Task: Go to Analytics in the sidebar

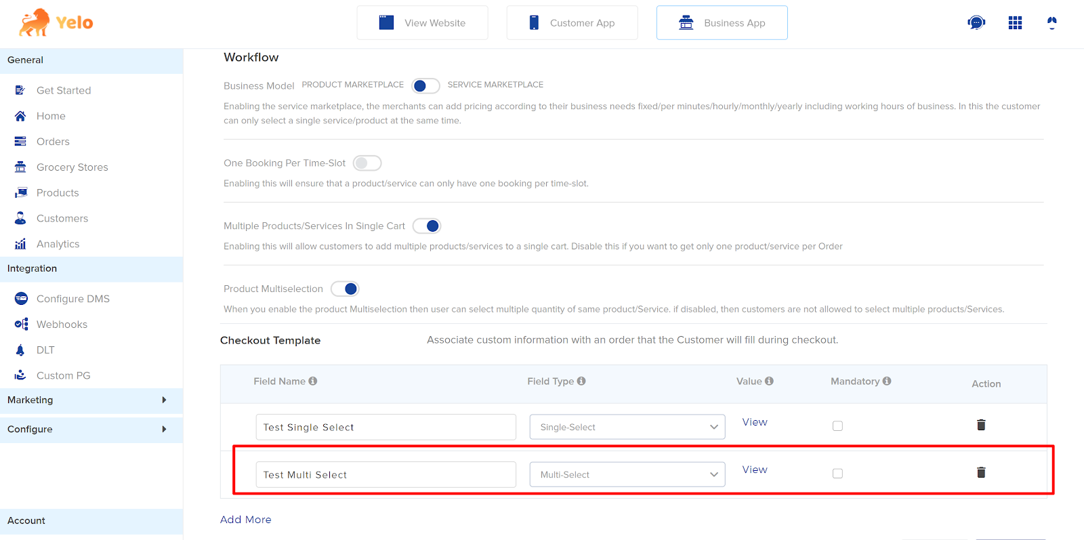Action: (58, 244)
